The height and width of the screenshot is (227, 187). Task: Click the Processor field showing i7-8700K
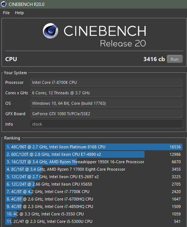[106, 82]
